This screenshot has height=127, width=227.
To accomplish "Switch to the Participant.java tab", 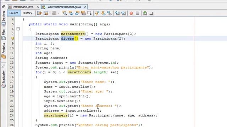I will [x=23, y=7].
